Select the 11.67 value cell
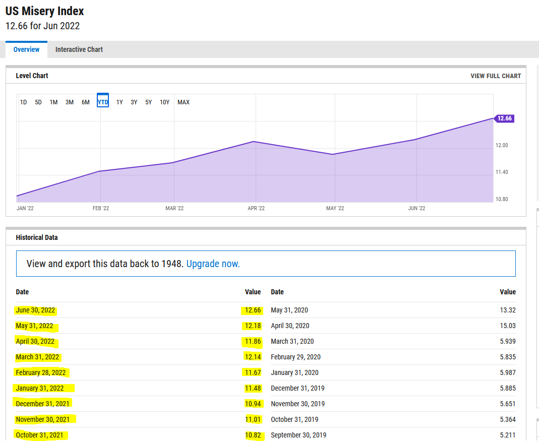This screenshot has width=539, height=441. click(253, 372)
